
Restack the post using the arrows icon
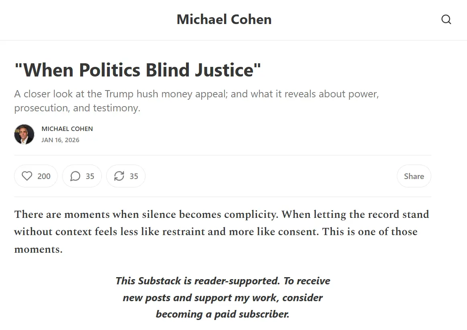[x=119, y=176]
